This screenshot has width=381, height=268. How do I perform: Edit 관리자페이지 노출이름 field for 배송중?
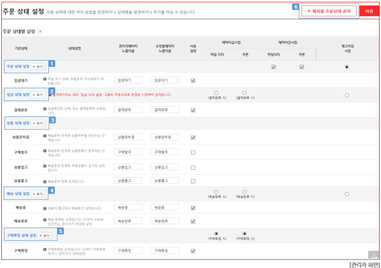pos(128,207)
